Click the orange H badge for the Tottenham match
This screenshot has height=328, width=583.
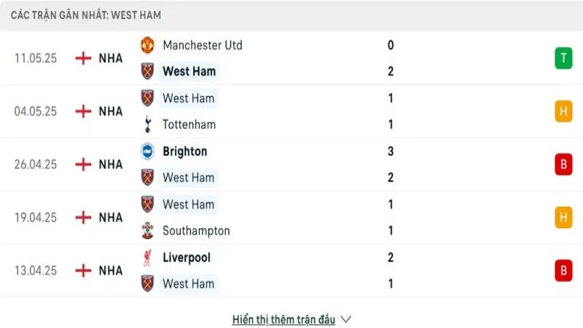tap(563, 112)
